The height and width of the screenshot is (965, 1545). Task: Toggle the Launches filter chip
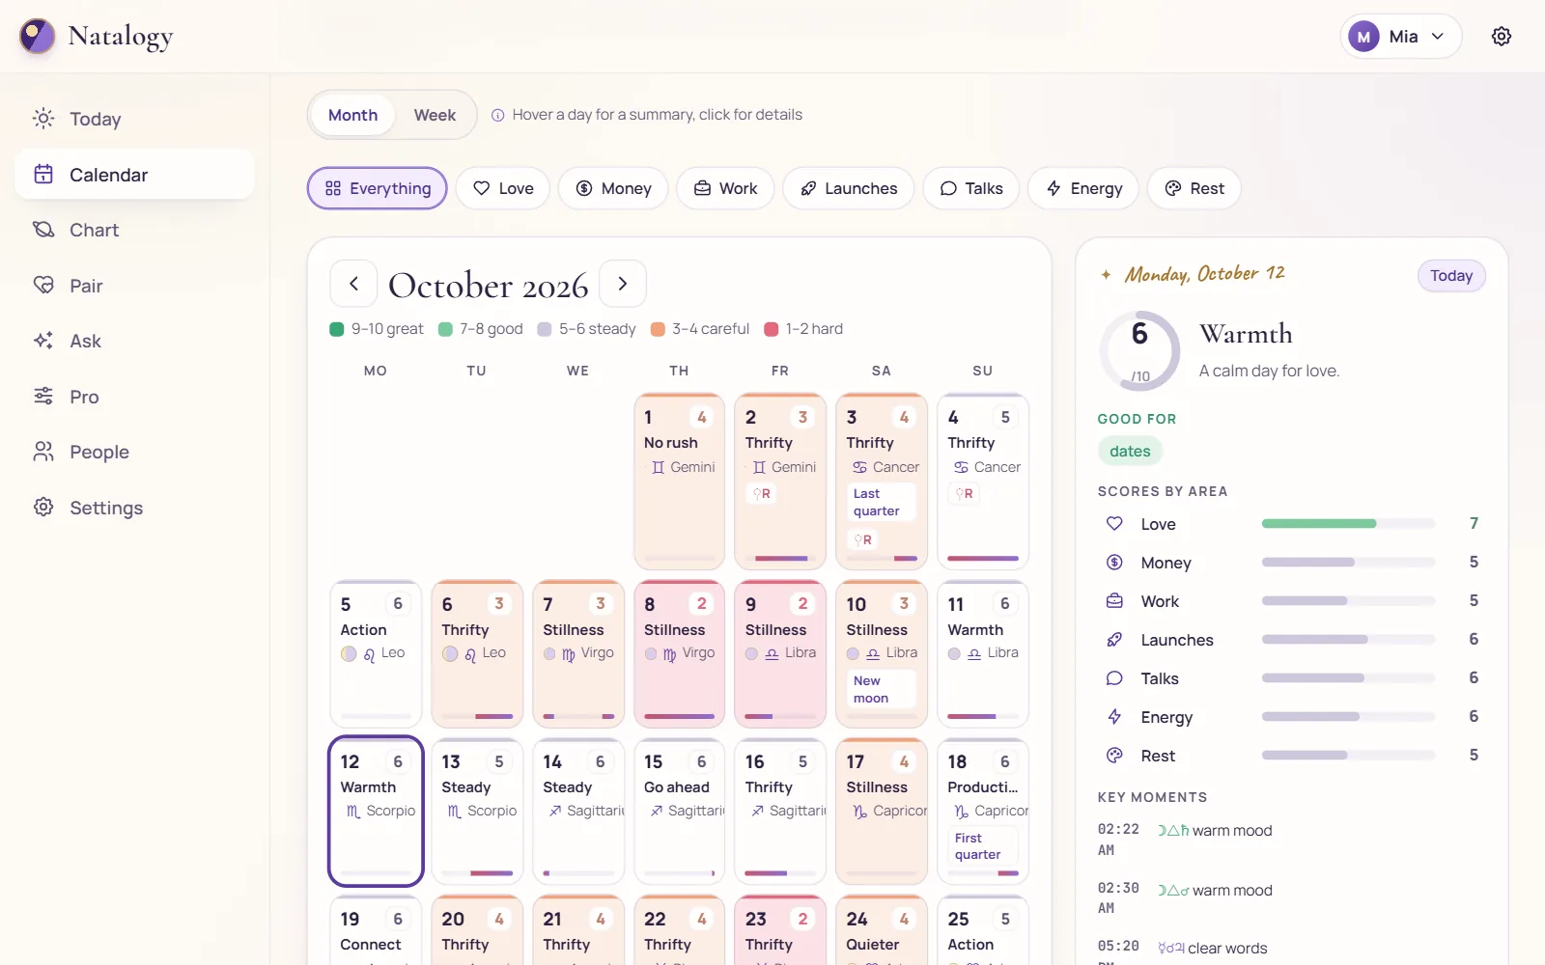(849, 188)
